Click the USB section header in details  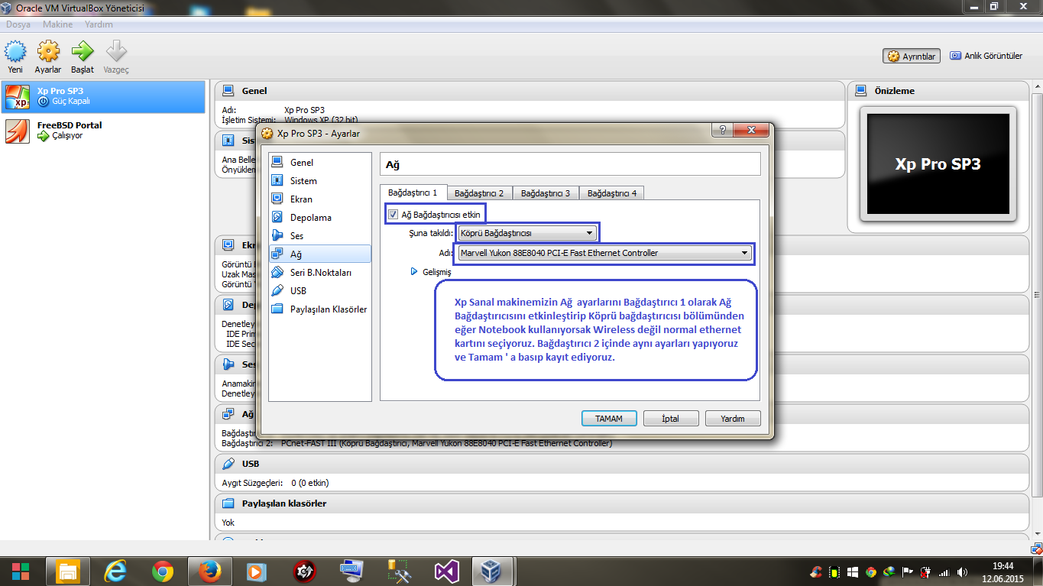tap(623, 464)
